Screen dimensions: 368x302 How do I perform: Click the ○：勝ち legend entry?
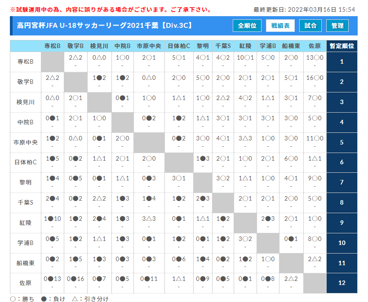click(x=22, y=299)
